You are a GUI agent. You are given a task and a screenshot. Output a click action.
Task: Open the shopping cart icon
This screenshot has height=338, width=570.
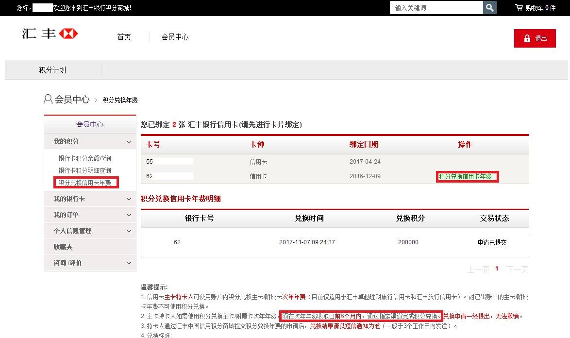point(519,7)
